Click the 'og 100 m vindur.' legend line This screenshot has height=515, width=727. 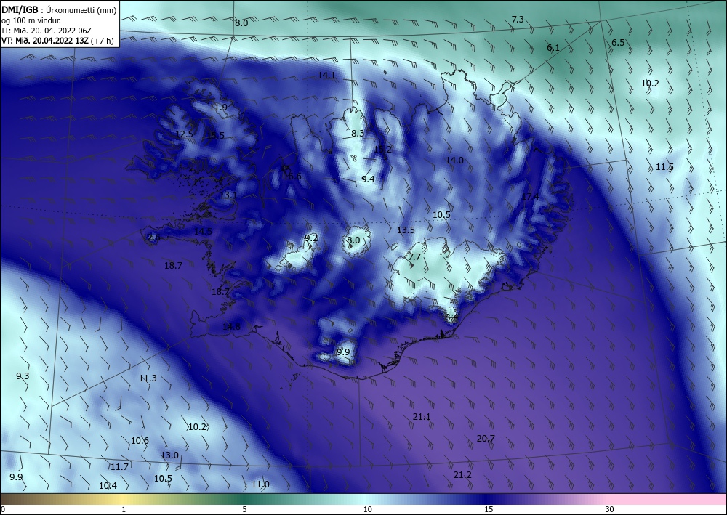pyautogui.click(x=31, y=20)
